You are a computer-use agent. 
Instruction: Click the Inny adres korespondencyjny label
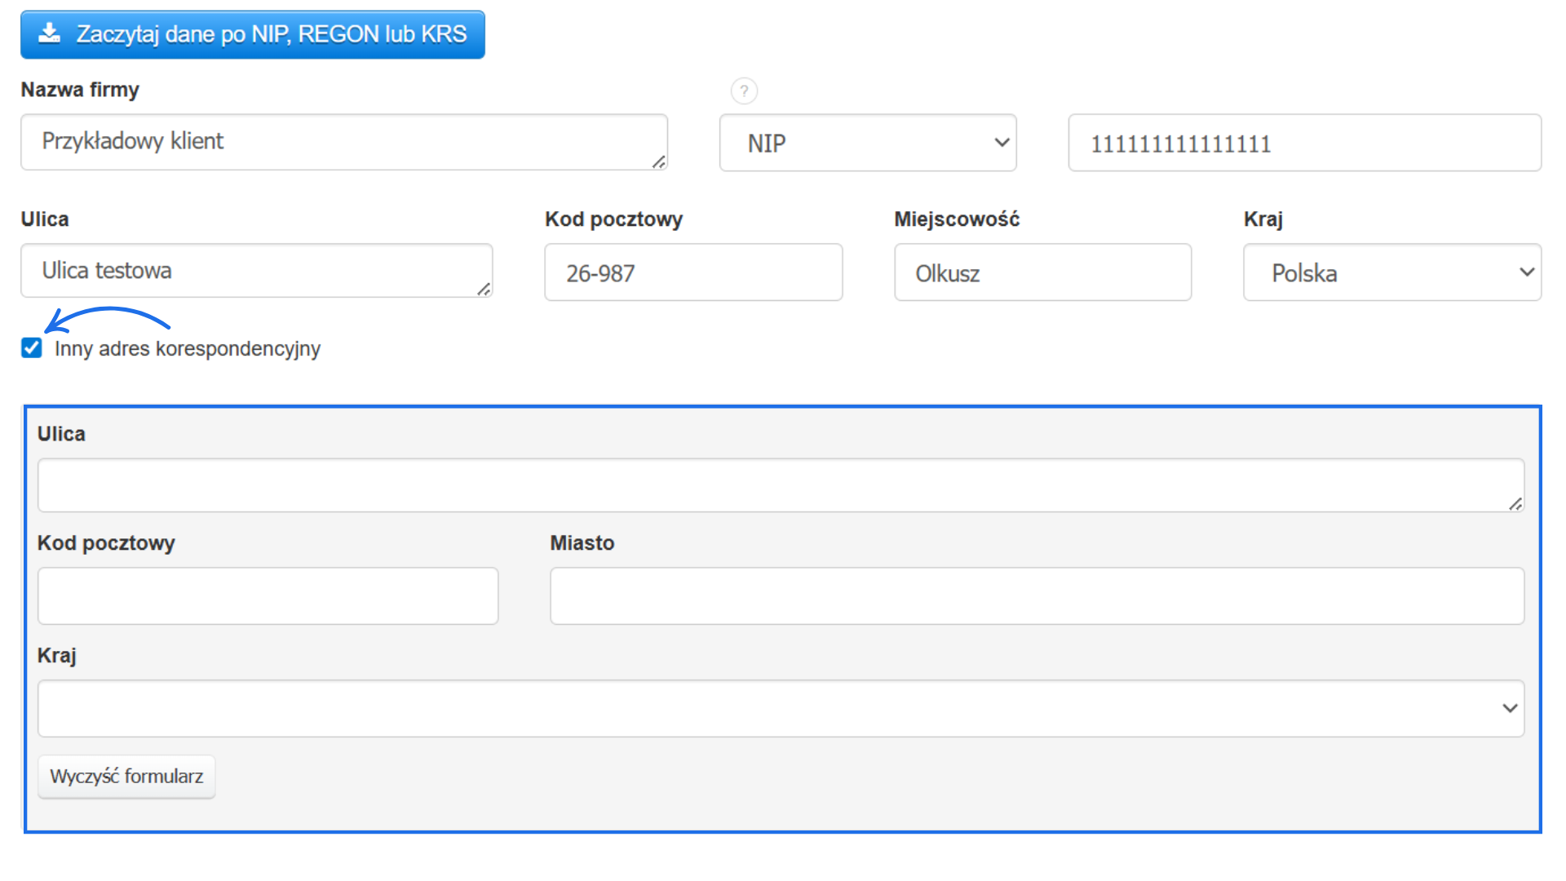[187, 349]
